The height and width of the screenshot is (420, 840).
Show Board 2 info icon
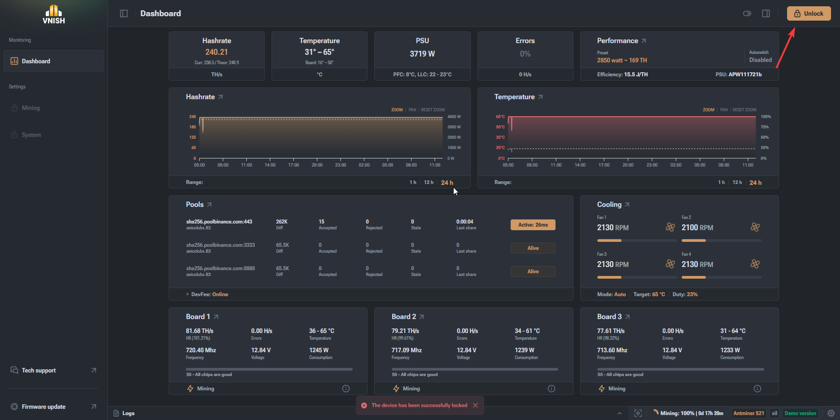(551, 389)
